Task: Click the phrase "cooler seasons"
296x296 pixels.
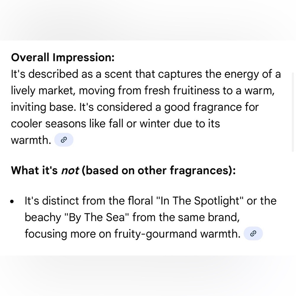Action: (49, 124)
